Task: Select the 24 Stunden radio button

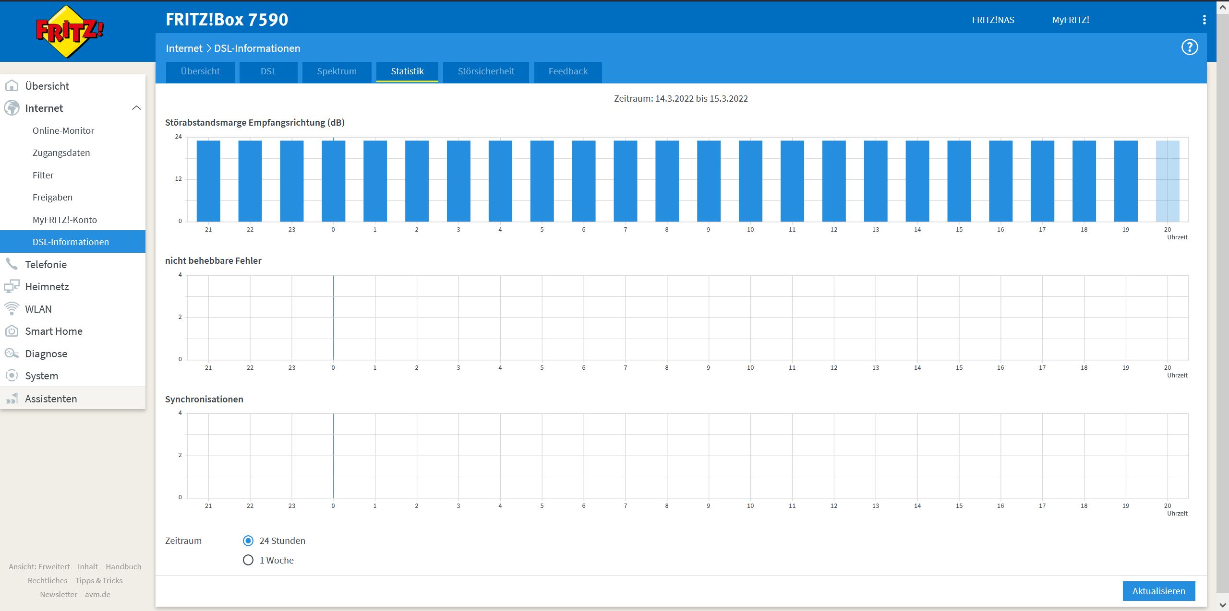Action: click(248, 540)
